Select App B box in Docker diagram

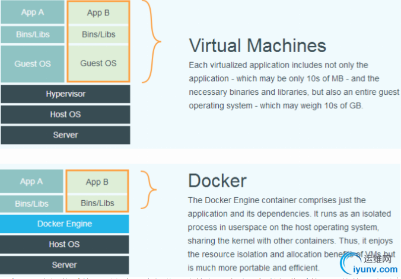point(97,182)
